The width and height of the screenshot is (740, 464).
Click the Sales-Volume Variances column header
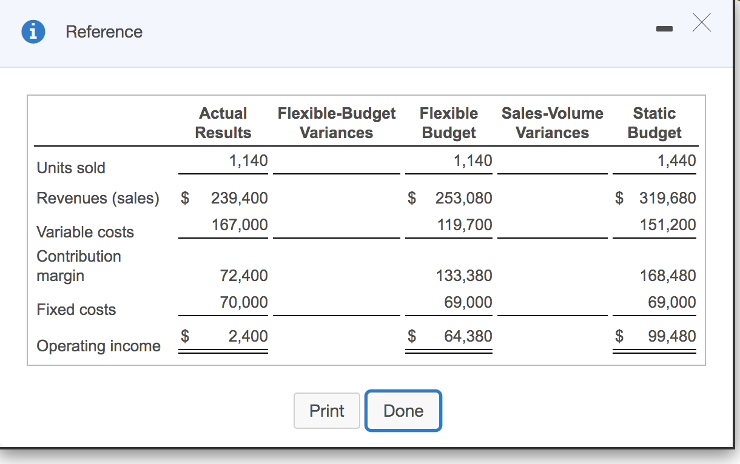(552, 123)
